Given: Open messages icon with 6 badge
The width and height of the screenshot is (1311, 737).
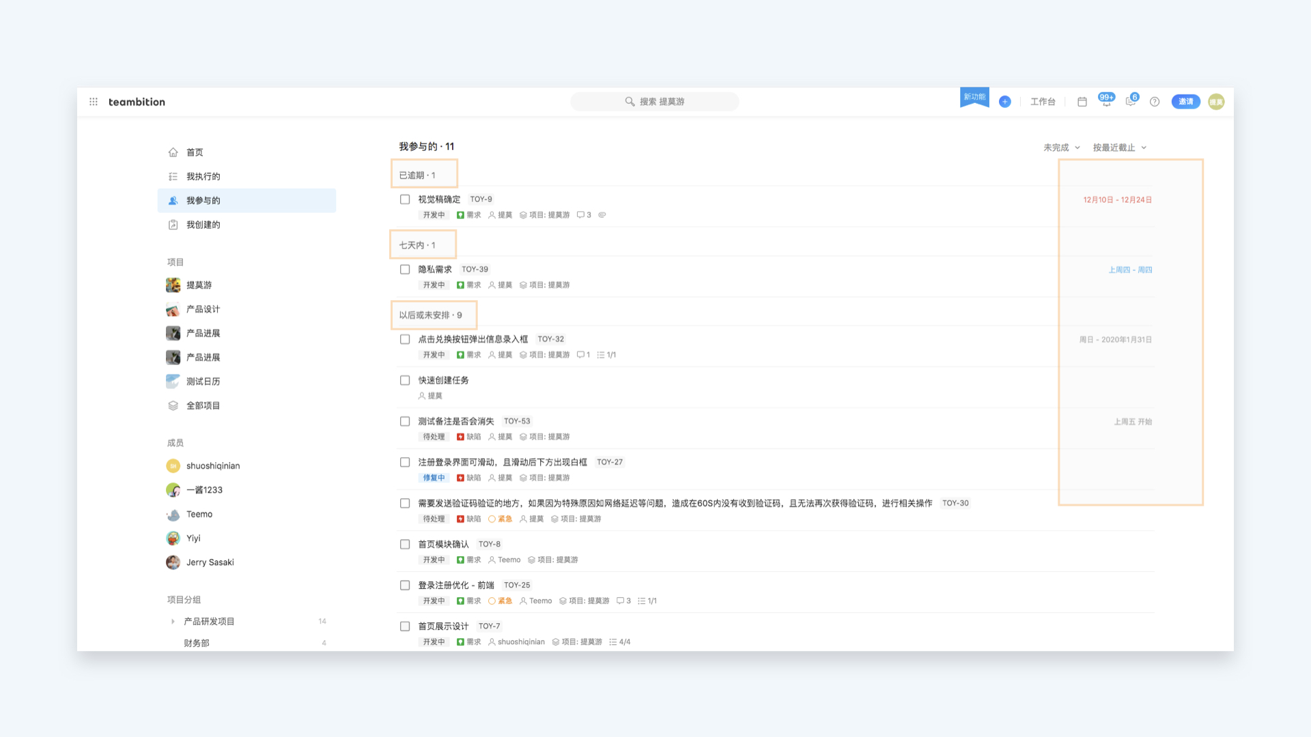Looking at the screenshot, I should (1131, 100).
